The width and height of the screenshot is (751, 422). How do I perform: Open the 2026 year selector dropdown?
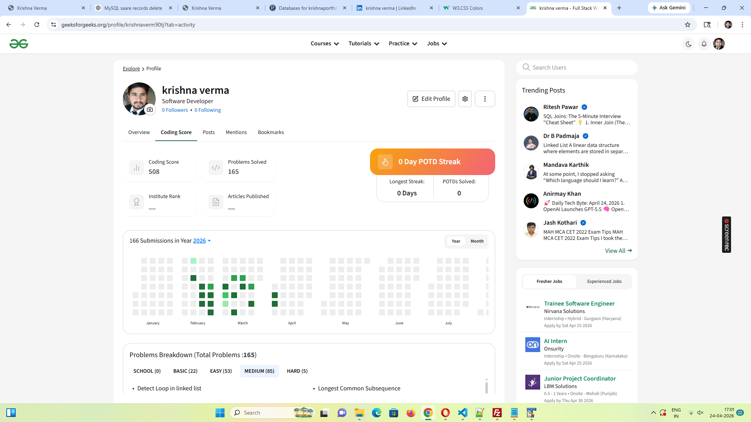tap(202, 241)
